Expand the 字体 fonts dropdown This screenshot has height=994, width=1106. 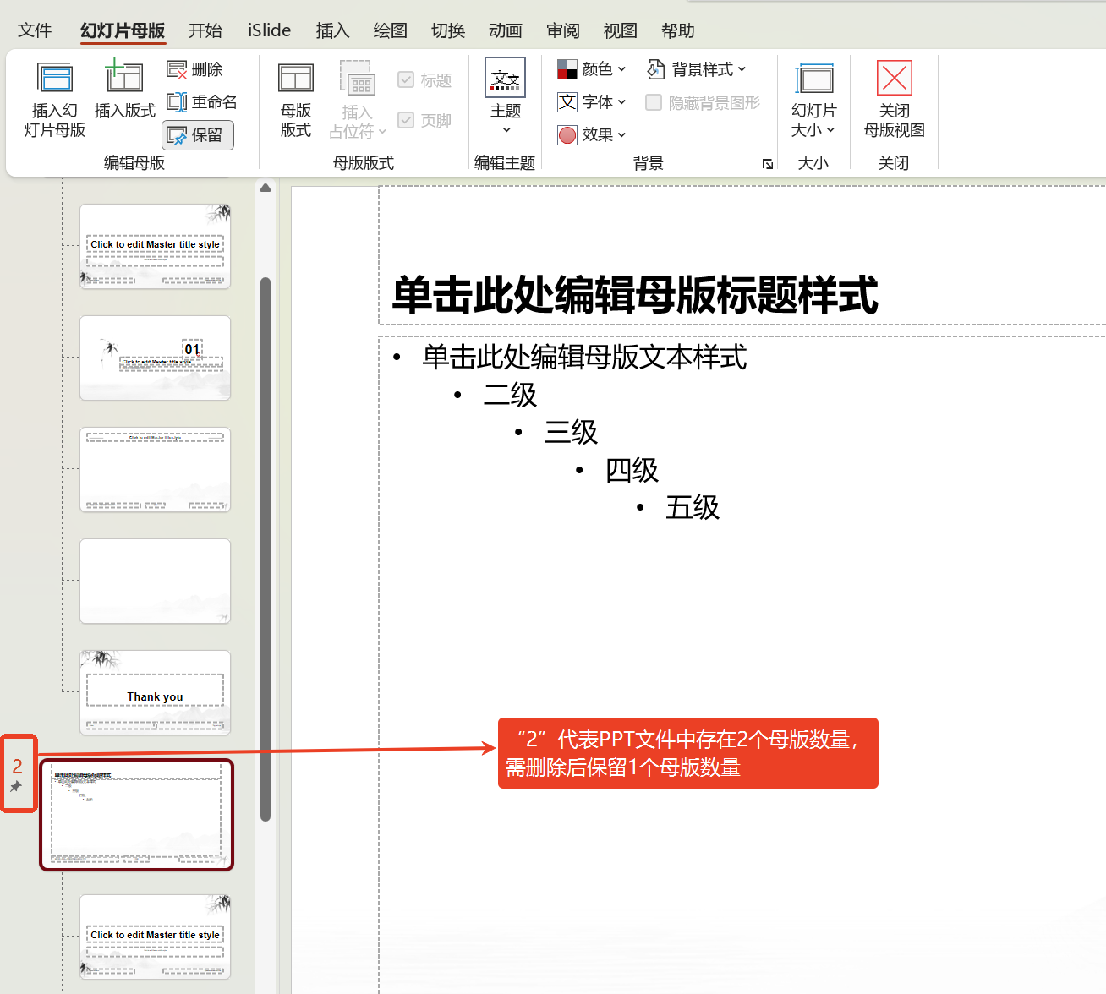click(x=592, y=102)
